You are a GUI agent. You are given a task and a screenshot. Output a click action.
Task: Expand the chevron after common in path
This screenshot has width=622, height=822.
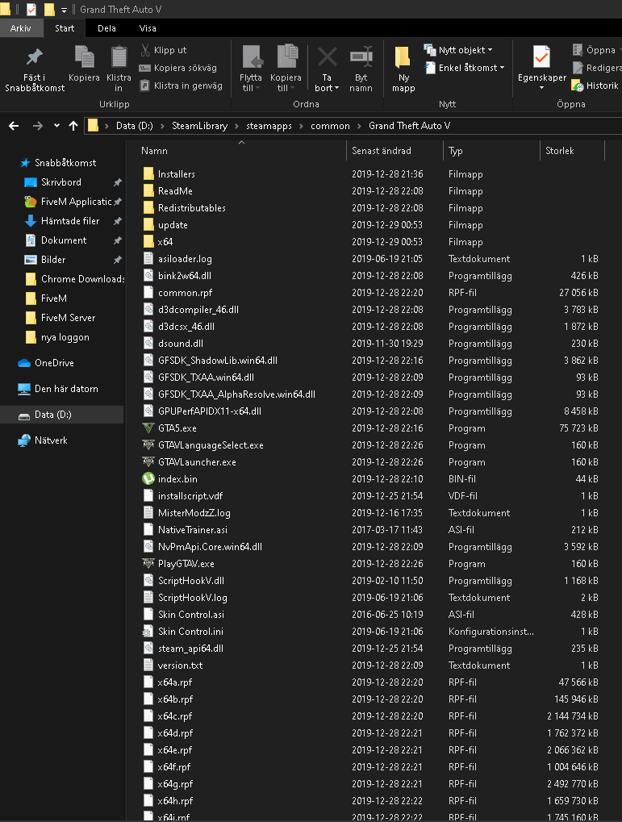click(x=359, y=126)
